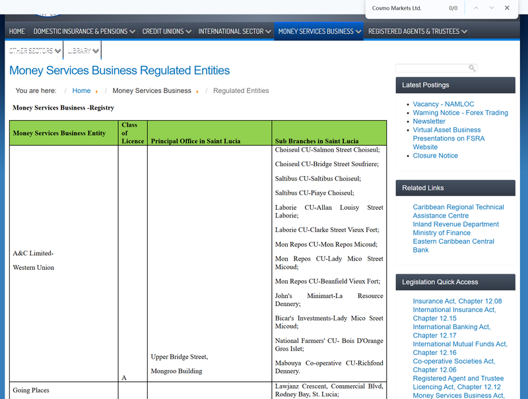Close the find bar
The width and height of the screenshot is (528, 399).
[x=507, y=8]
